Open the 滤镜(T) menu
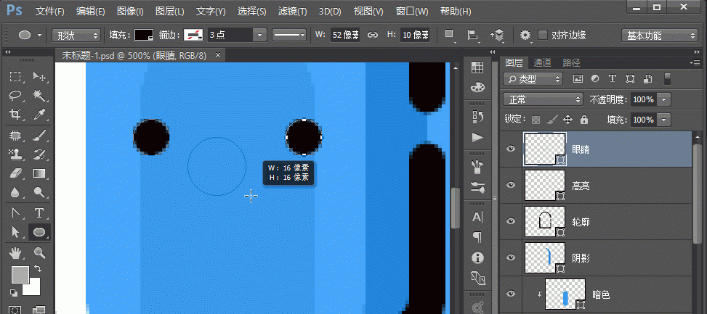Viewport: 707px width, 314px height. click(x=294, y=12)
